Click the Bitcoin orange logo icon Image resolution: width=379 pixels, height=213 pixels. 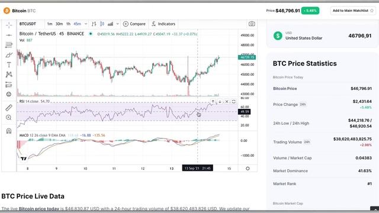point(7,11)
